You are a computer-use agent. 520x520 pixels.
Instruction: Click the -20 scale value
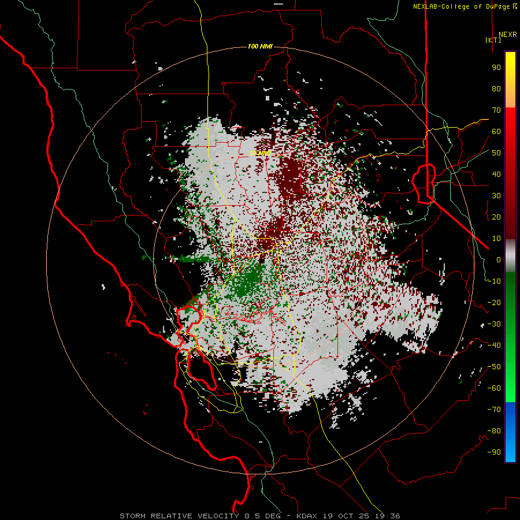pyautogui.click(x=494, y=302)
